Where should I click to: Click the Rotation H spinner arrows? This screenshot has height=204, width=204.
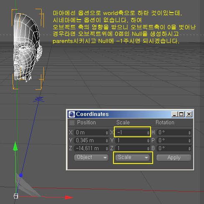pyautogui.click(x=189, y=133)
